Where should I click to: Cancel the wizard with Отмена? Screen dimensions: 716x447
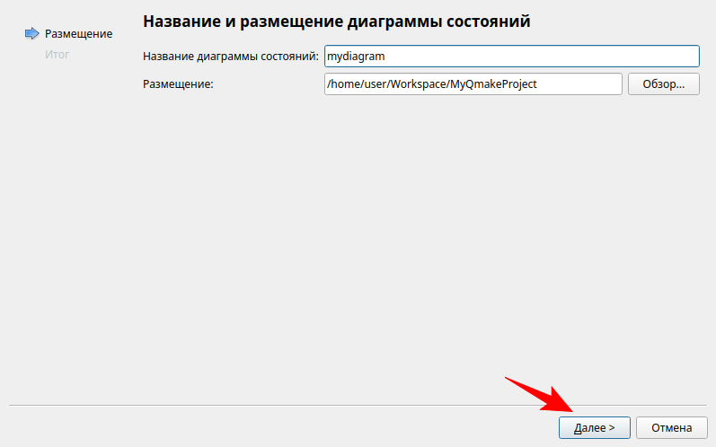click(x=671, y=428)
